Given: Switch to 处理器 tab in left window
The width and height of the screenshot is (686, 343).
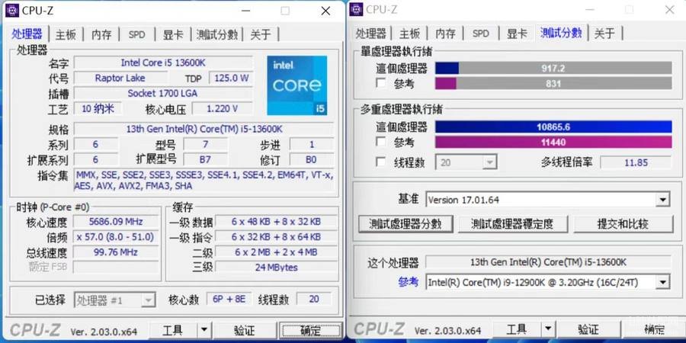Looking at the screenshot, I should tap(27, 34).
